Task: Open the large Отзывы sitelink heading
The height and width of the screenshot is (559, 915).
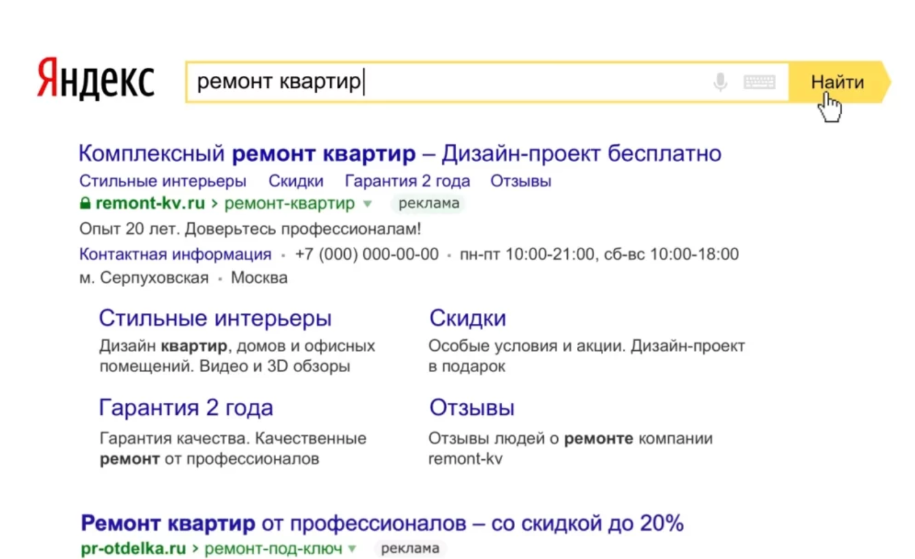Action: point(472,408)
